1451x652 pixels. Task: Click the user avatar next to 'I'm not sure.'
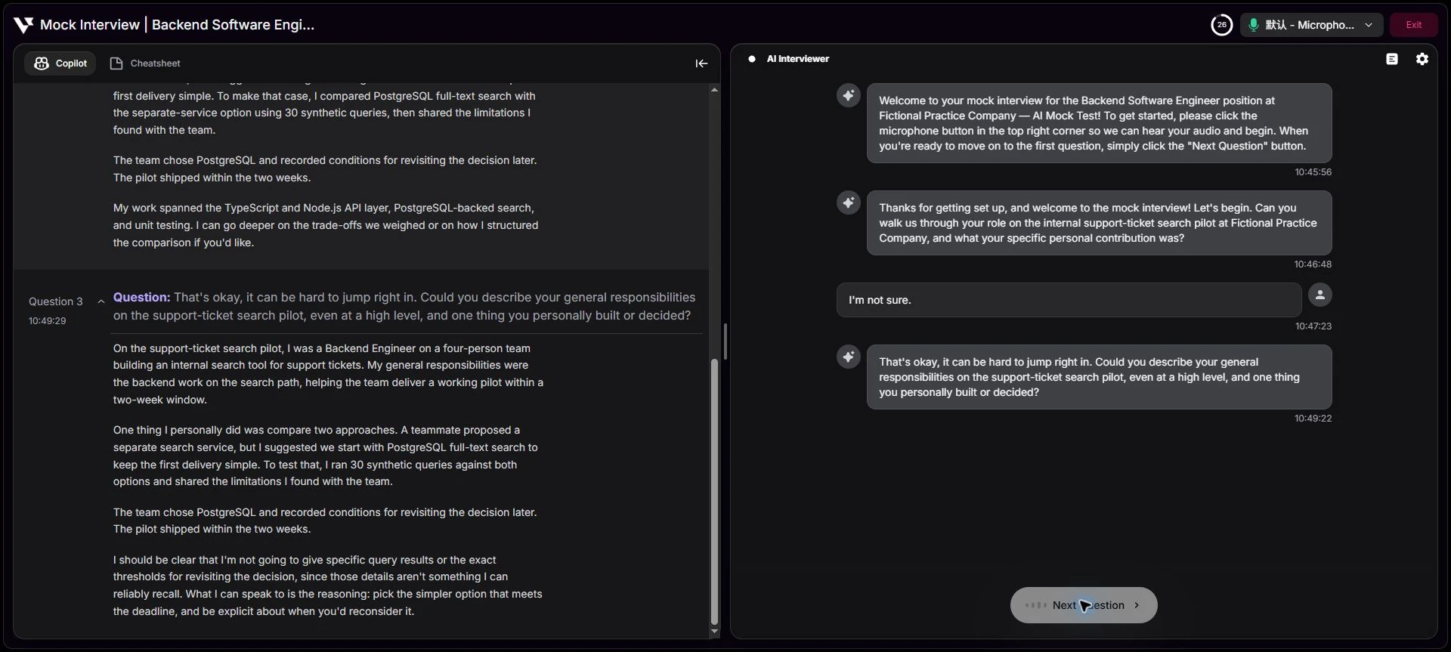(1320, 295)
